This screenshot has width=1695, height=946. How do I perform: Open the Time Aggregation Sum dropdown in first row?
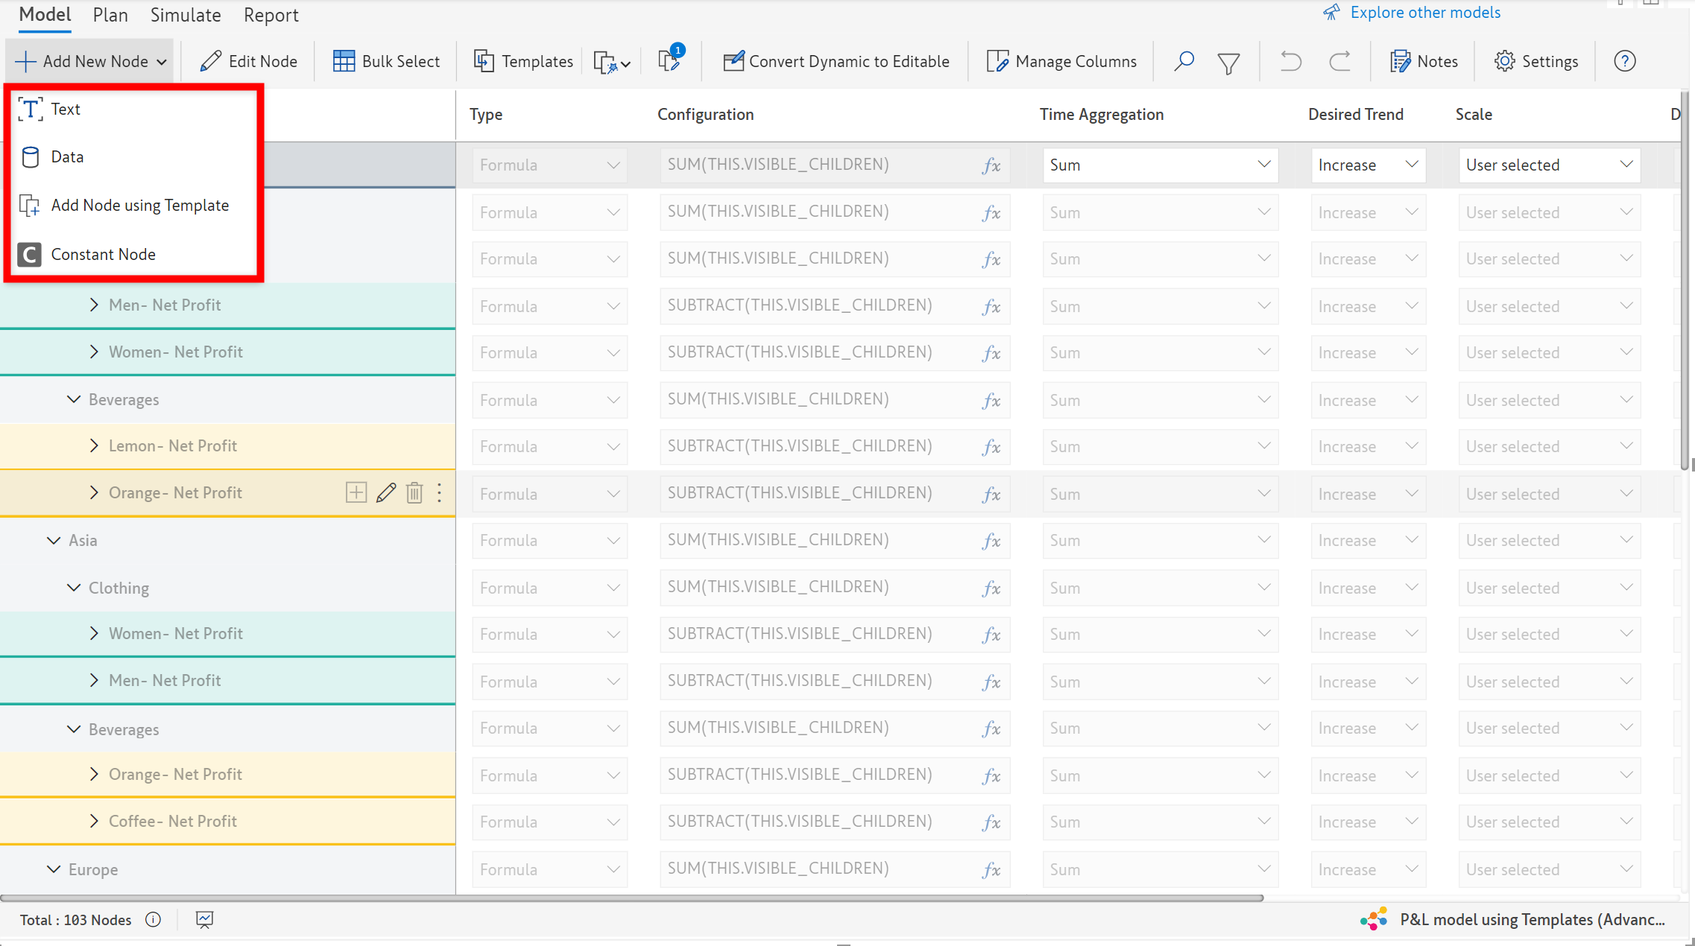point(1160,165)
